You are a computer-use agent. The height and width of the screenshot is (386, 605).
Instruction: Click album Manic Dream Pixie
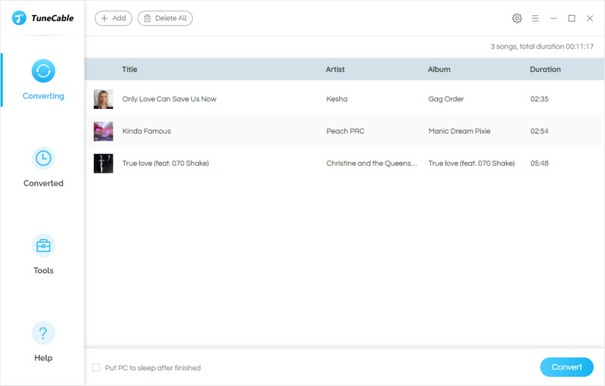(x=459, y=131)
